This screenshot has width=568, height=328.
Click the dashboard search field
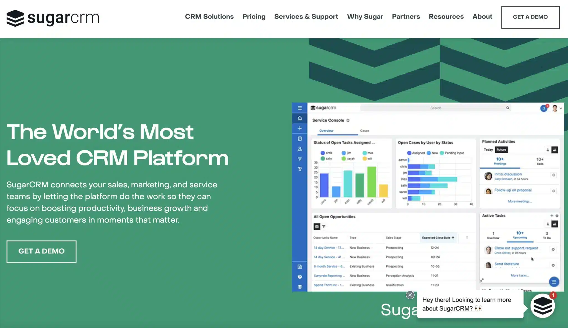pyautogui.click(x=435, y=108)
